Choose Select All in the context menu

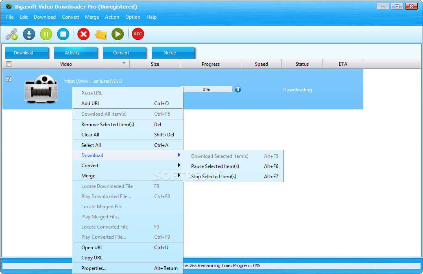(x=128, y=145)
